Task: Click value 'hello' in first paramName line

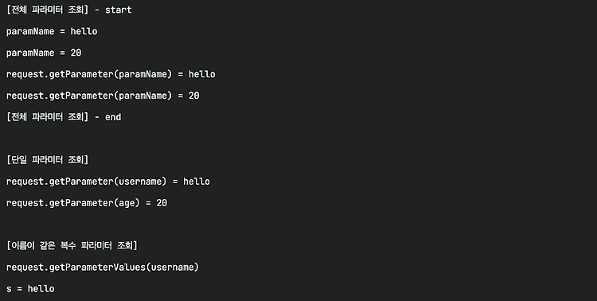Action: coord(84,31)
